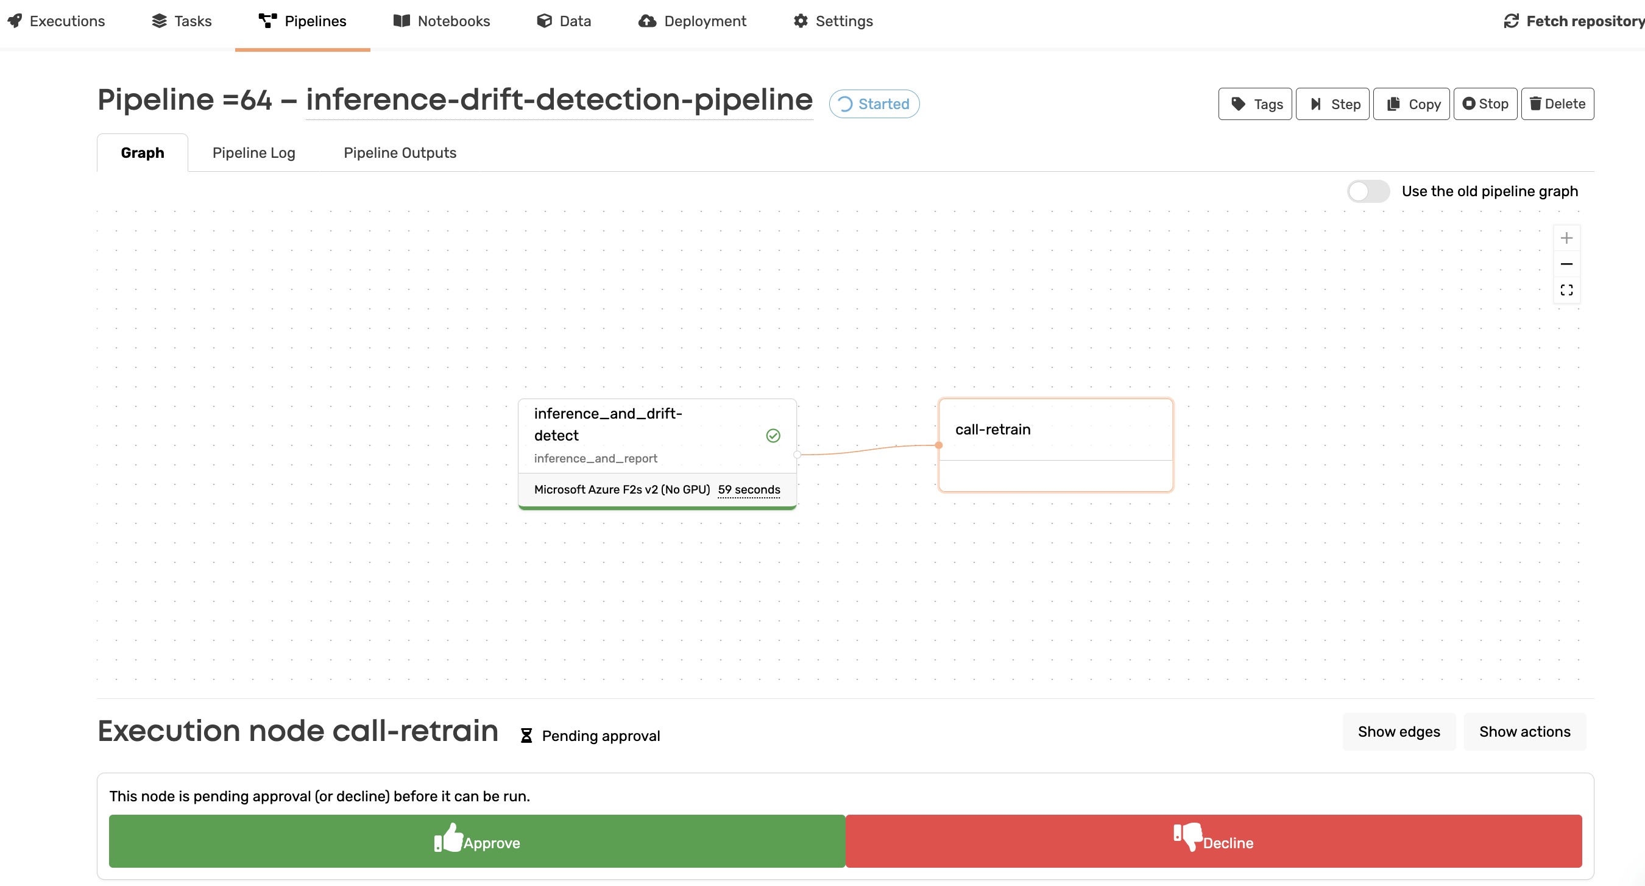Decline the call-retrain node

[1213, 841]
